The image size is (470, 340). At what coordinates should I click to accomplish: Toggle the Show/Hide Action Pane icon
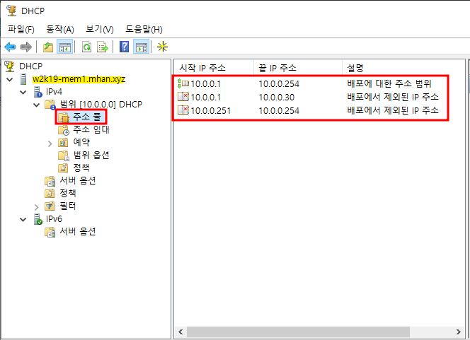(141, 47)
